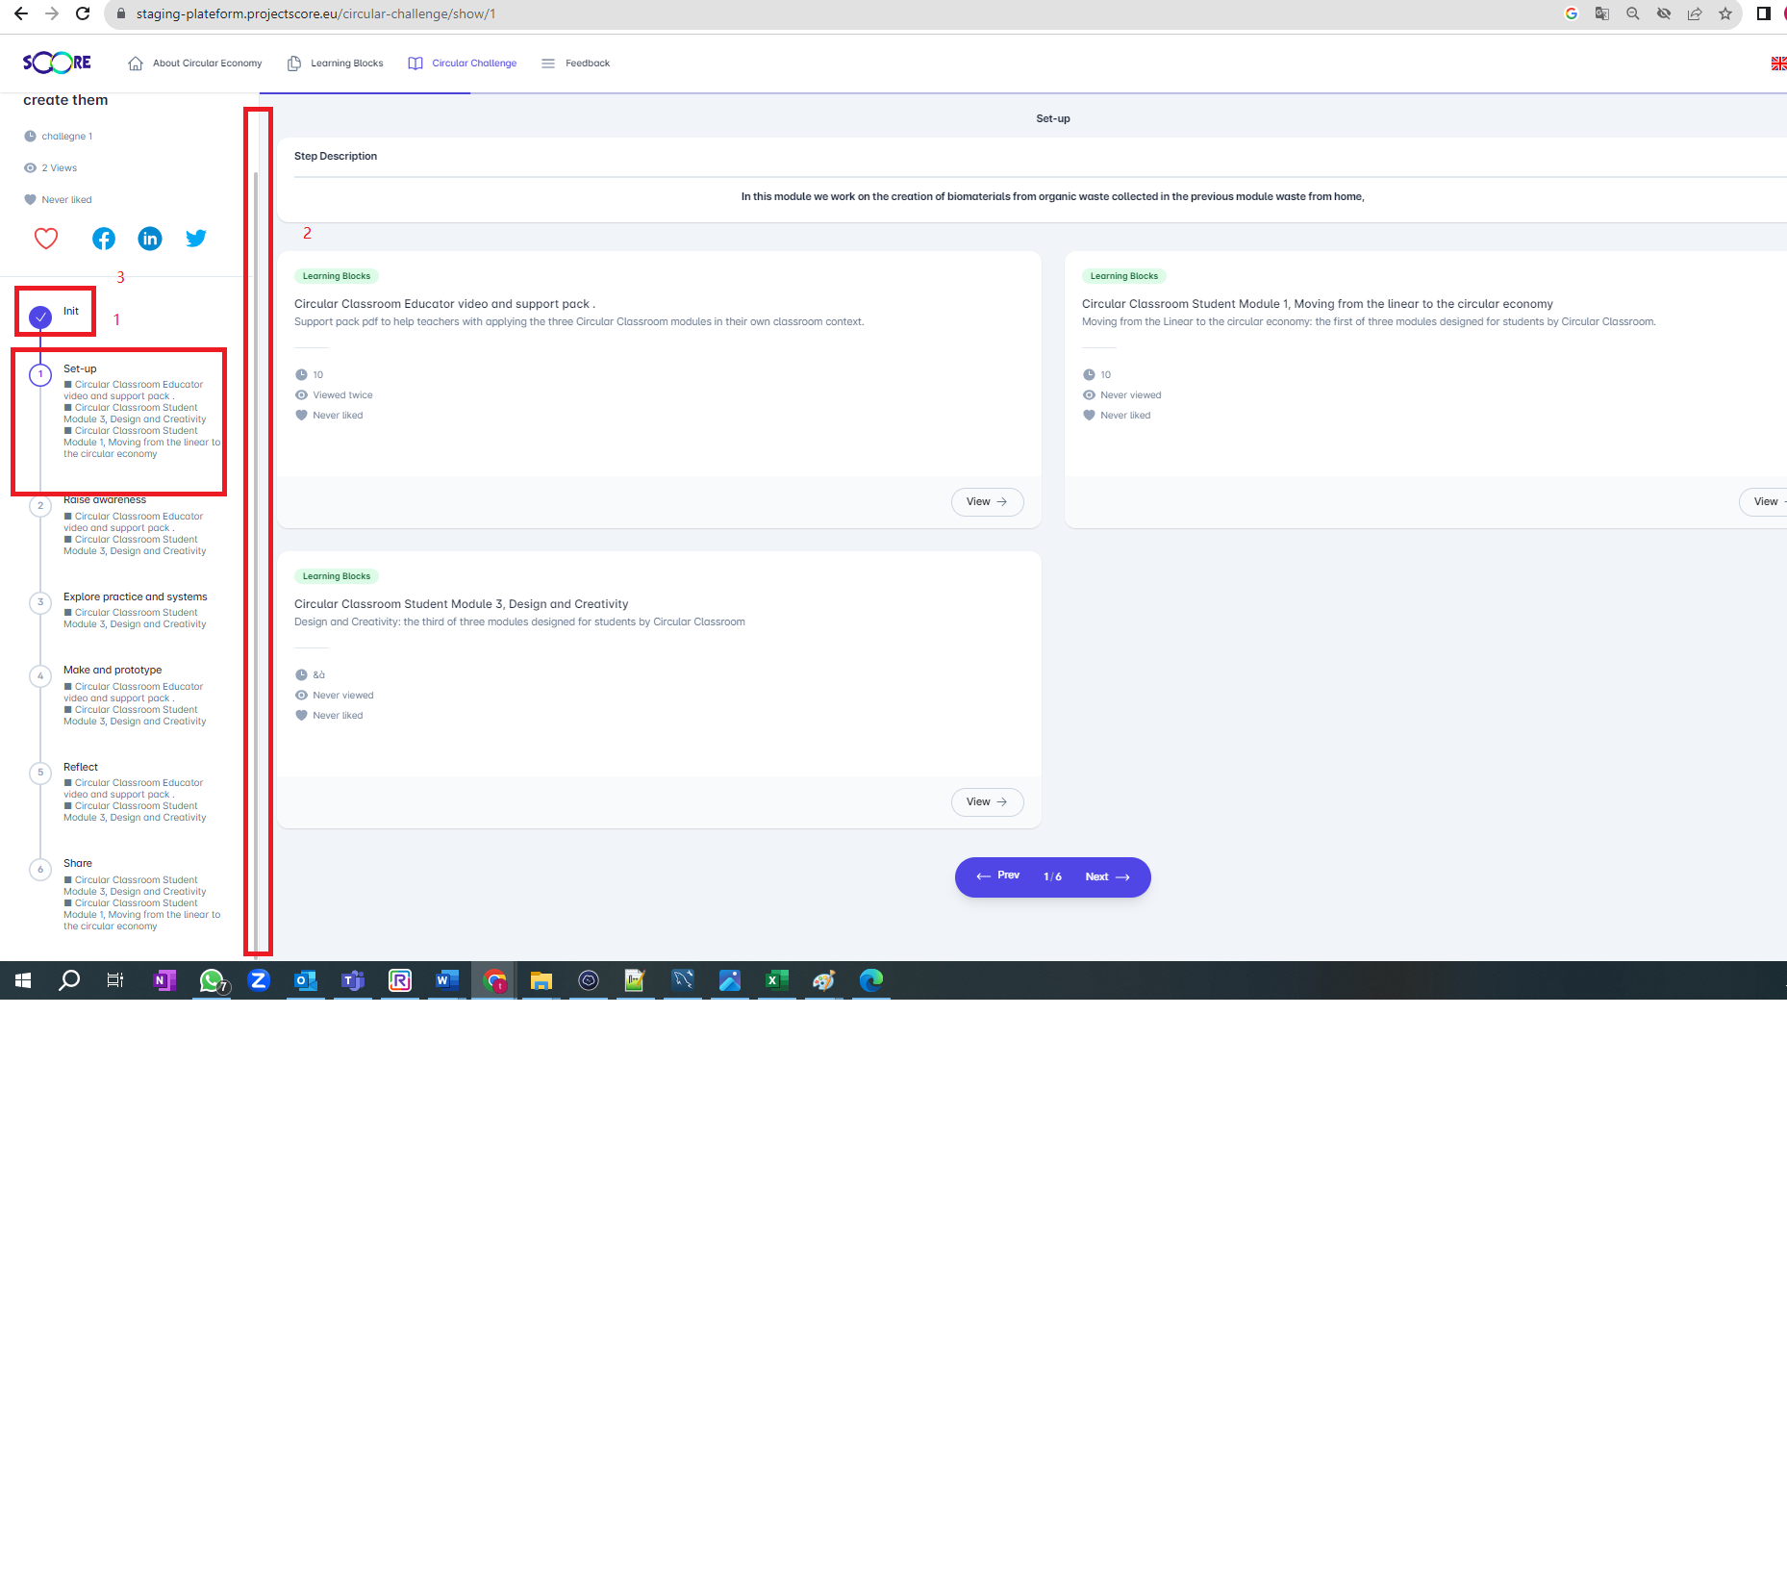This screenshot has width=1787, height=1573.
Task: Select step 2 Raise awareness circle
Action: click(40, 506)
